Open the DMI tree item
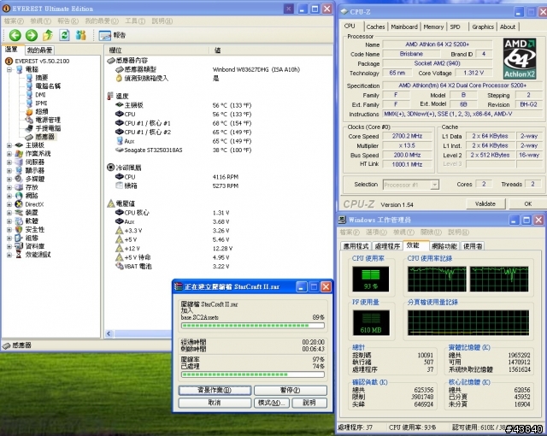The width and height of the screenshot is (547, 436). [36, 95]
